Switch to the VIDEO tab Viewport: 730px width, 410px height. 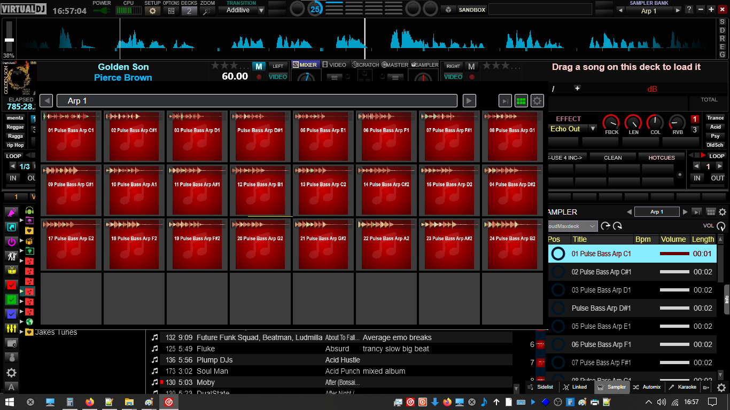pyautogui.click(x=335, y=65)
